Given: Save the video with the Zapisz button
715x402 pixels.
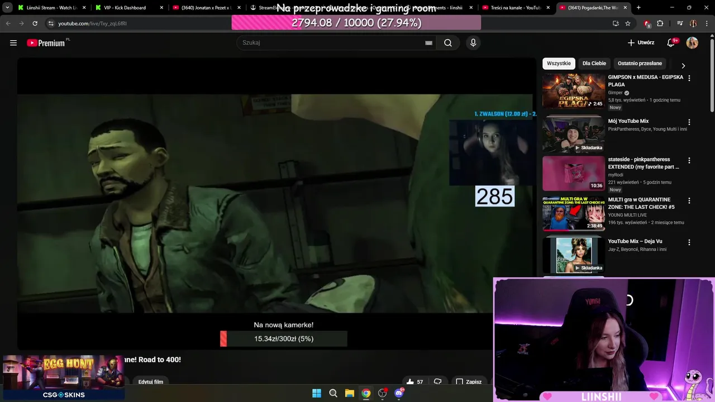Looking at the screenshot, I should point(469,382).
